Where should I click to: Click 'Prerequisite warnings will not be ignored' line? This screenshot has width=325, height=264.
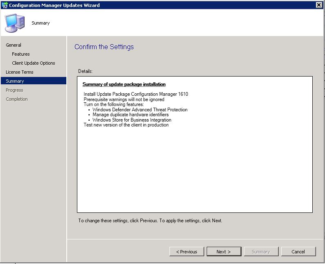(124, 99)
